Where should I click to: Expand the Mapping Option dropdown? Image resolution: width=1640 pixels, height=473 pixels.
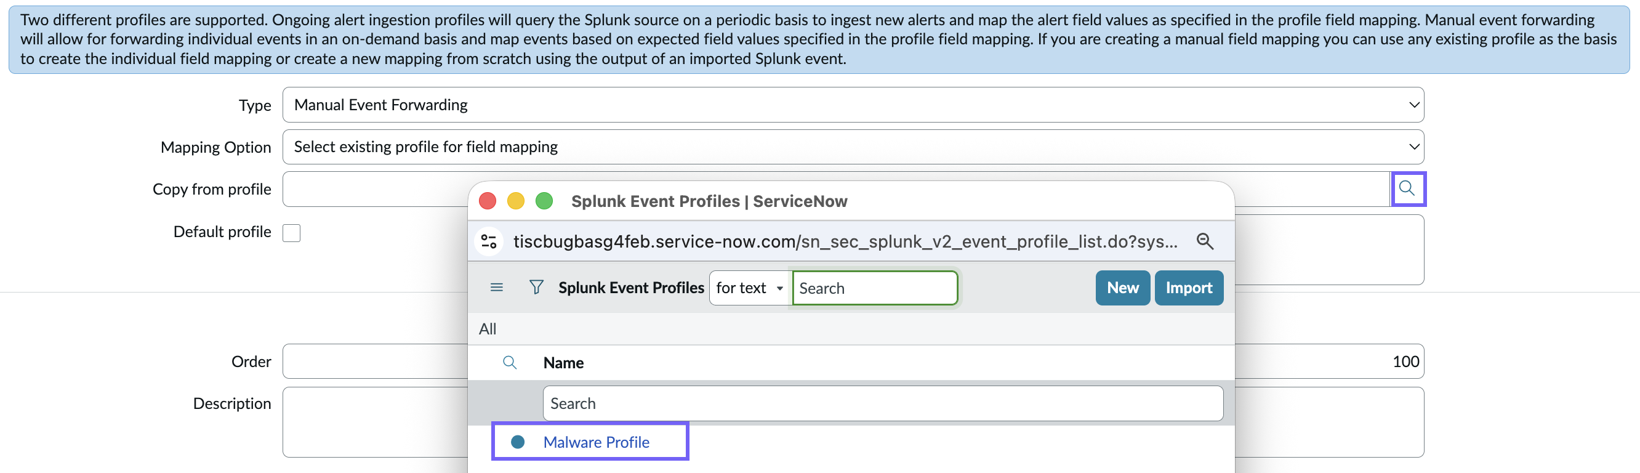(x=853, y=147)
